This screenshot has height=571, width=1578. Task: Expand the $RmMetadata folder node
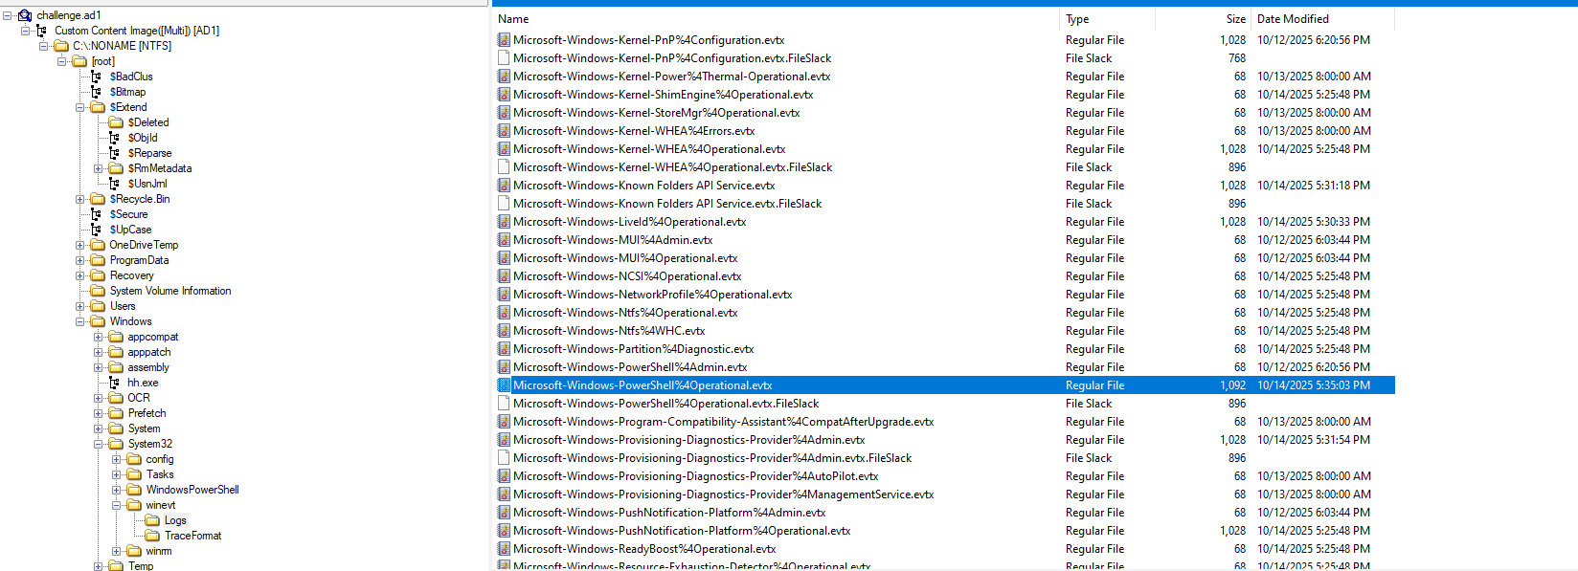pos(99,168)
